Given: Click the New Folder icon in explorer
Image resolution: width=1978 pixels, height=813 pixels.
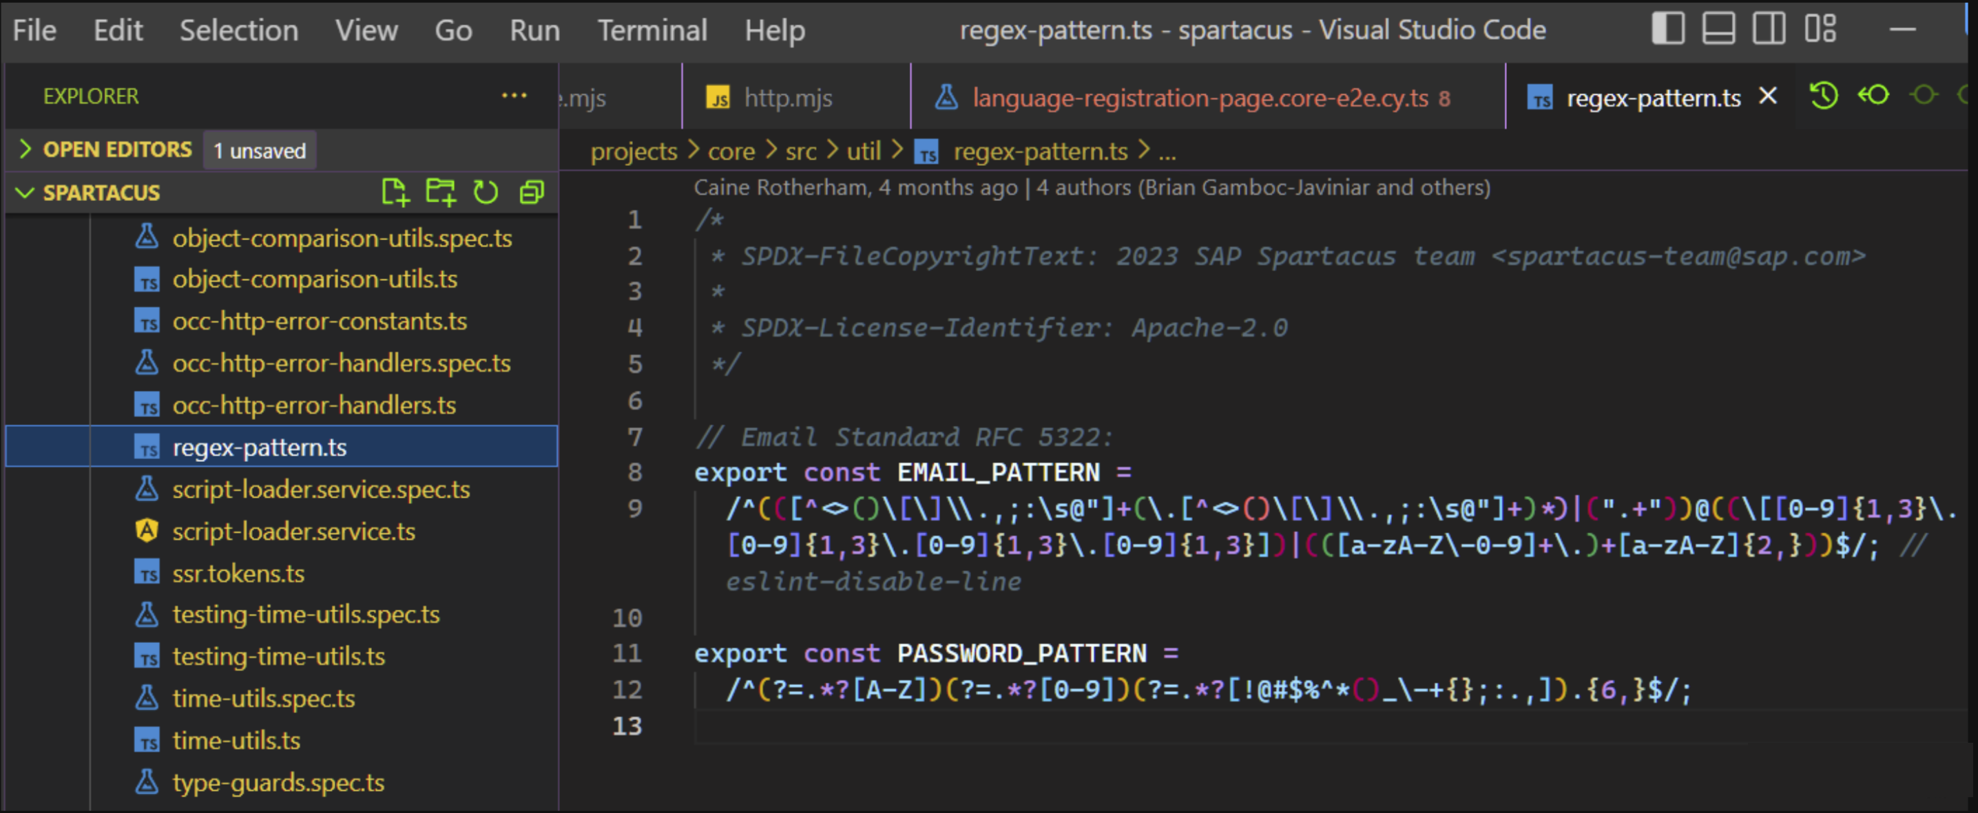Looking at the screenshot, I should tap(441, 192).
